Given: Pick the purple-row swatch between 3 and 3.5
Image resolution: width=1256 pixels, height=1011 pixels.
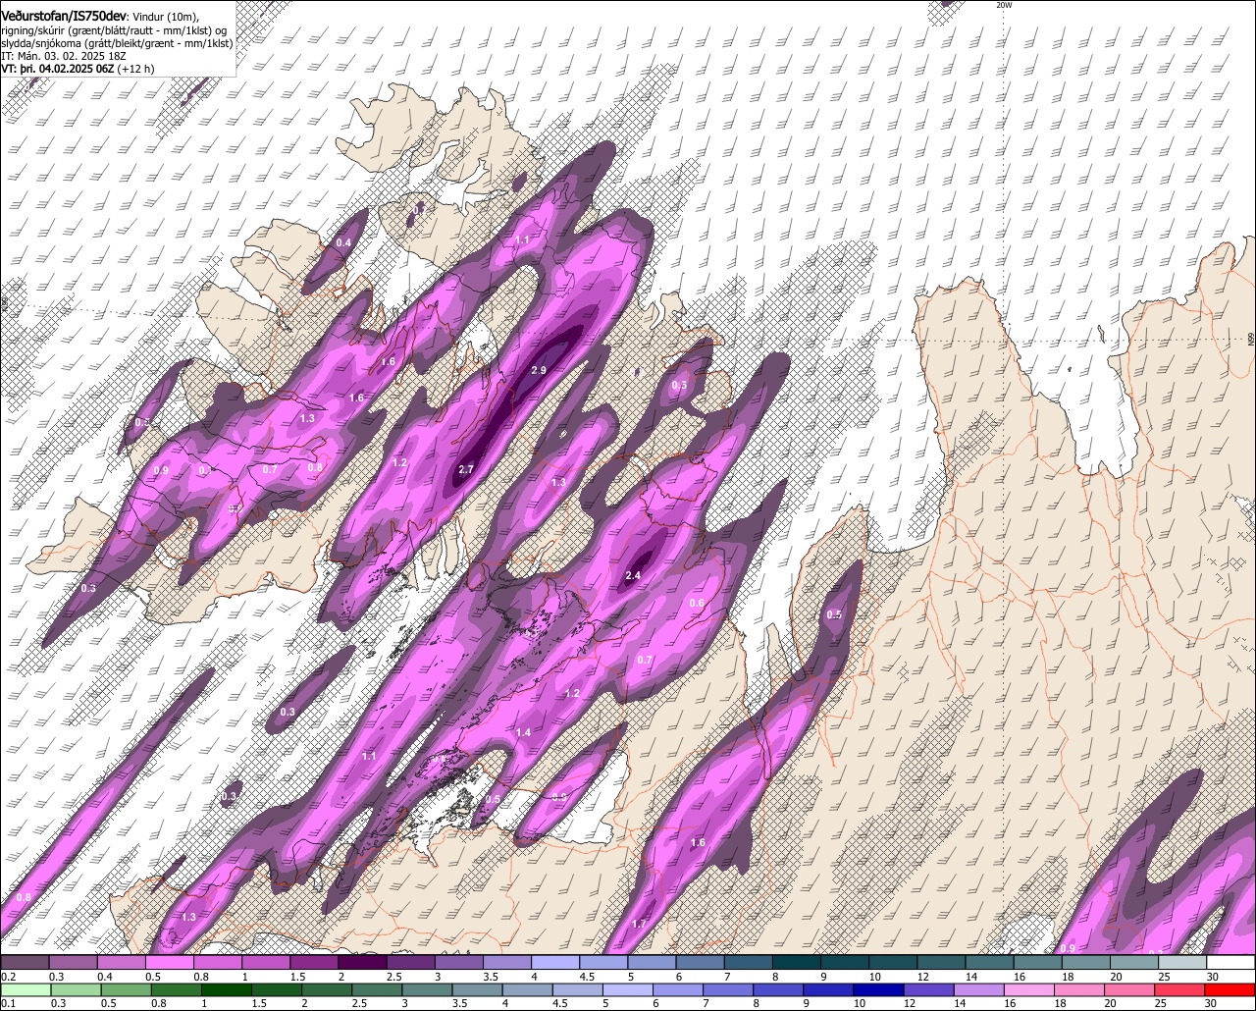Looking at the screenshot, I should (459, 963).
